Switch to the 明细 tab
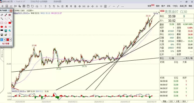 pos(164,101)
